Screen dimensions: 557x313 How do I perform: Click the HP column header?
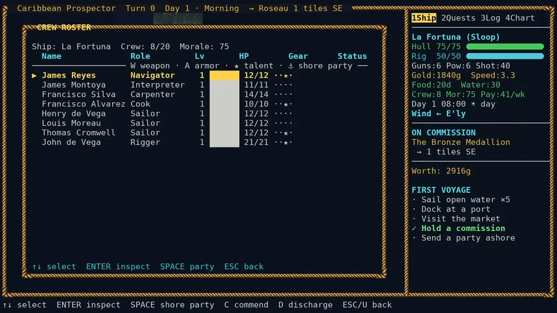coord(244,56)
